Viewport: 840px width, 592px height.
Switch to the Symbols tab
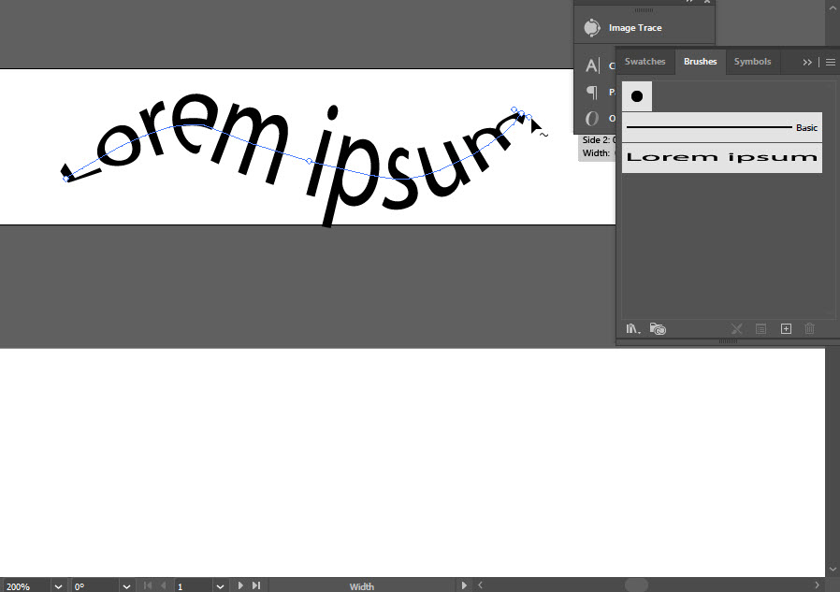(752, 62)
